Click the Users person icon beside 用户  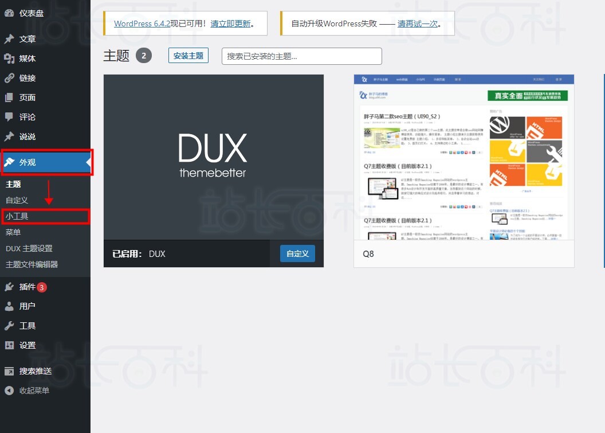coord(9,306)
